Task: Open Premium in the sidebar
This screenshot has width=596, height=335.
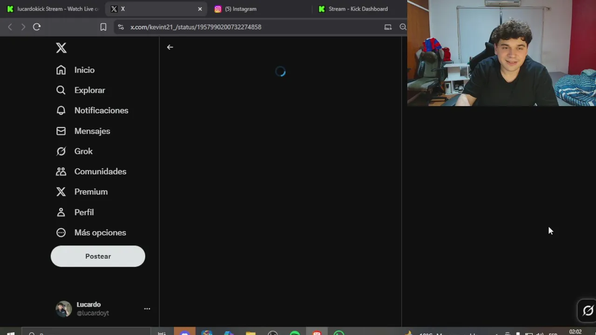Action: tap(81, 192)
